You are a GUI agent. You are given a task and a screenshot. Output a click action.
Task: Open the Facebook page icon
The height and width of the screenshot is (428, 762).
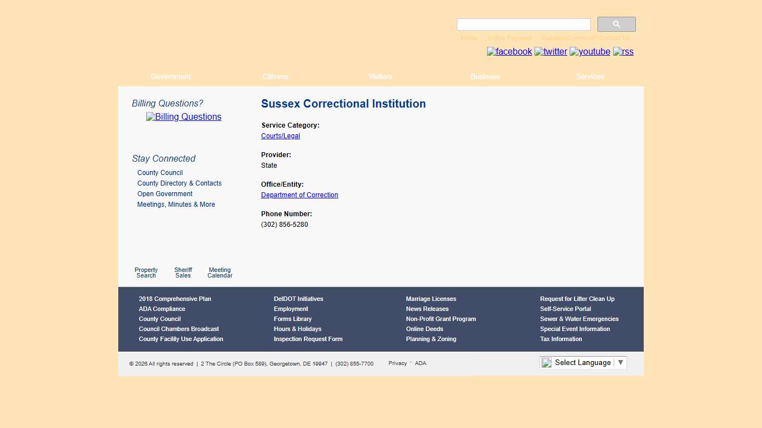click(509, 51)
